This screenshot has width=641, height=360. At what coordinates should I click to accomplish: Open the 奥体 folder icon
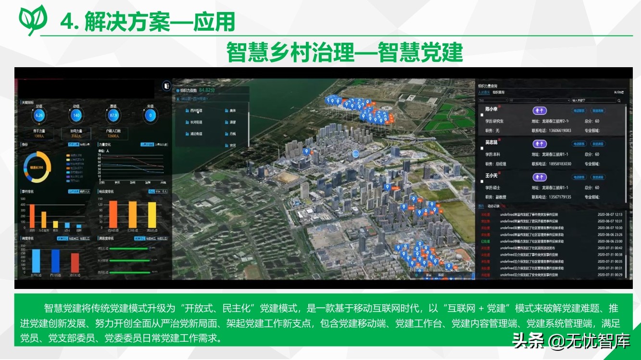pos(226,110)
